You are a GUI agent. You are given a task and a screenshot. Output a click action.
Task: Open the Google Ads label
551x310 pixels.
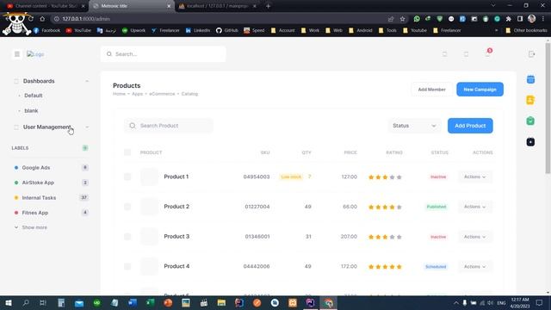coord(36,168)
